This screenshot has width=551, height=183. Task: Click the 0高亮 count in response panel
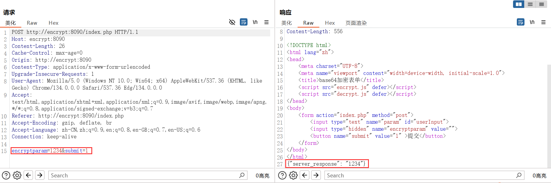tap(539, 176)
